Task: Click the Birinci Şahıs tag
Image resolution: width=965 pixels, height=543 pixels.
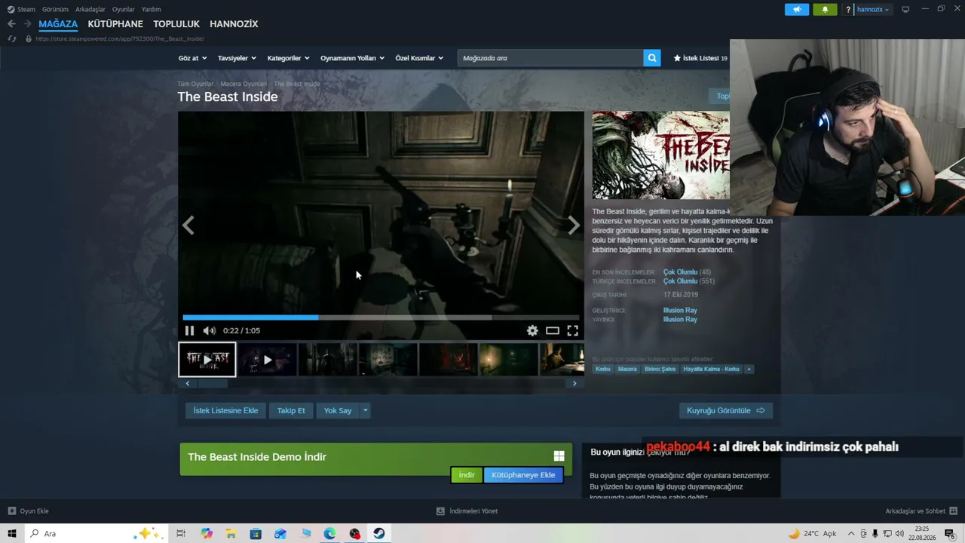Action: click(660, 369)
